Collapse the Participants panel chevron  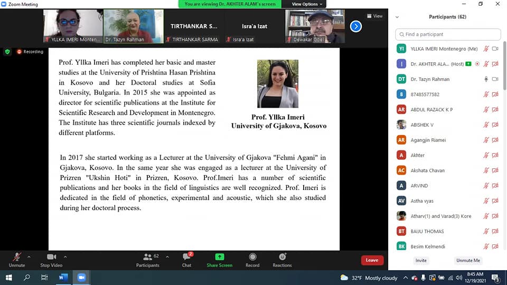tap(397, 17)
